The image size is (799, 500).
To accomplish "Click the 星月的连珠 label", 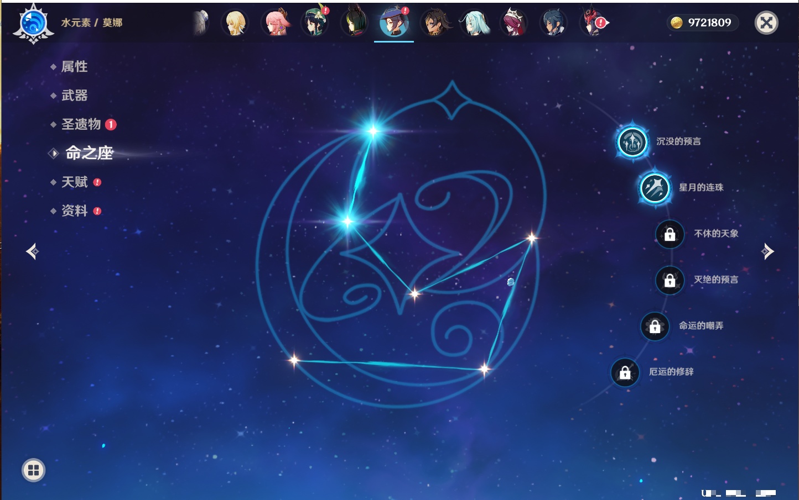I will [701, 187].
